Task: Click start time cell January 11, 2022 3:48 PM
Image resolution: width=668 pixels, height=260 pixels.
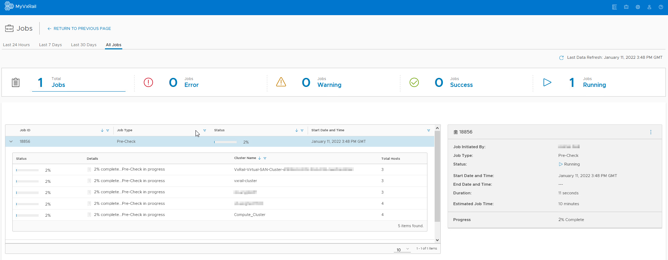Action: click(x=339, y=142)
